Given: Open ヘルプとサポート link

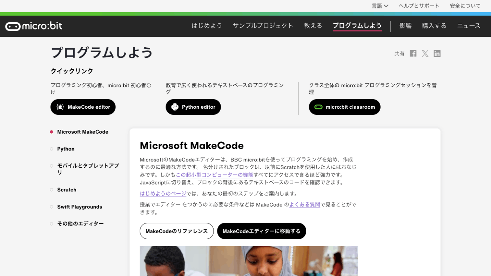Looking at the screenshot, I should point(419,6).
